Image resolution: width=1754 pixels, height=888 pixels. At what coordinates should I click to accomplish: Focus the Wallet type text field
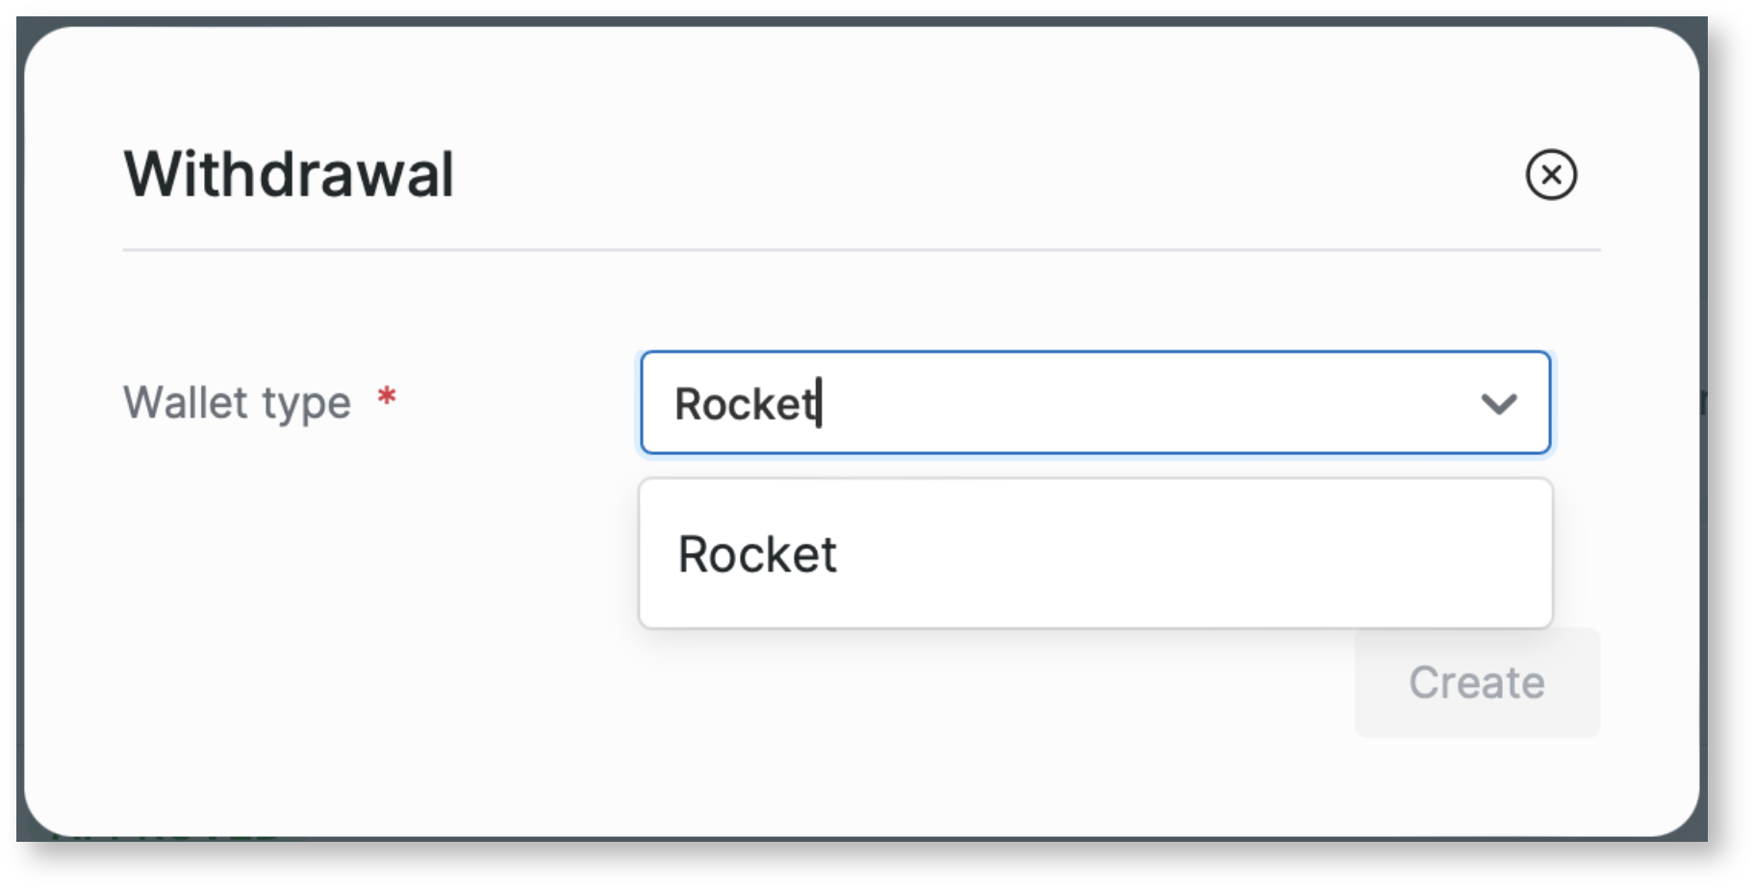coord(1058,403)
